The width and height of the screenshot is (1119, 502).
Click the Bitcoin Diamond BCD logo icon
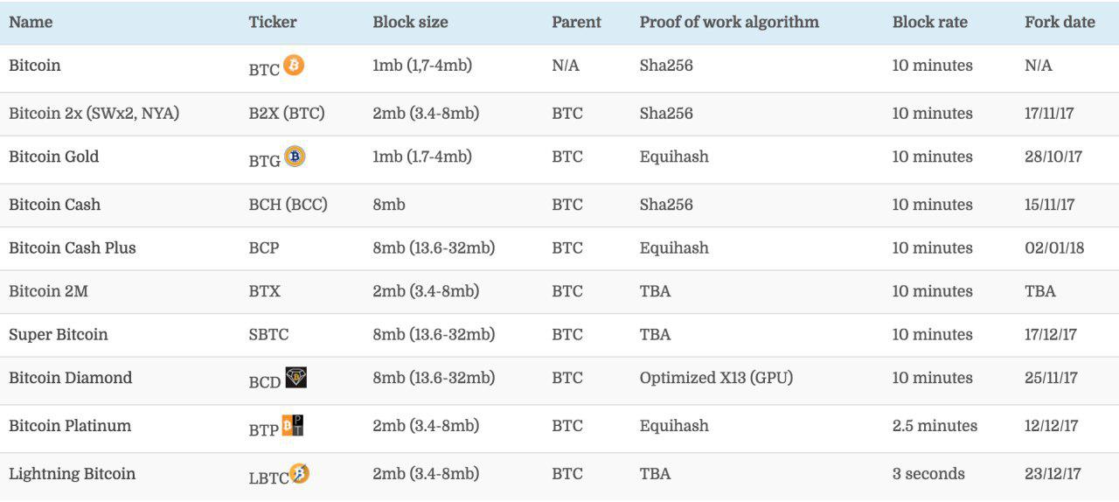tap(295, 378)
